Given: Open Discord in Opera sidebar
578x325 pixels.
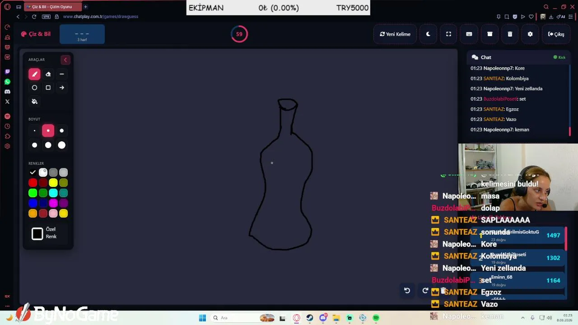Looking at the screenshot, I should click(7, 92).
